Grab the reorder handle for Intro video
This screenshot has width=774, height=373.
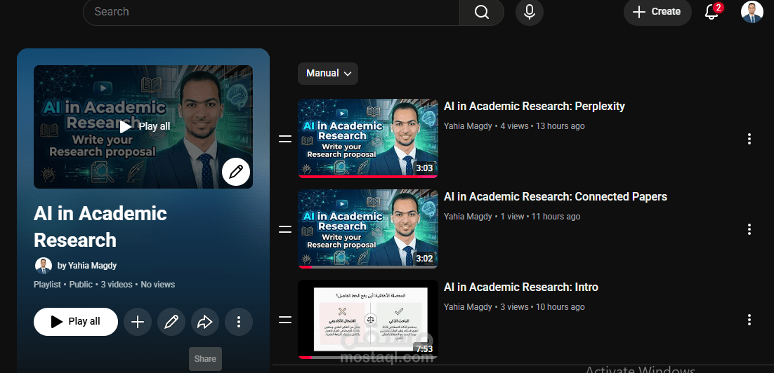pyautogui.click(x=285, y=320)
